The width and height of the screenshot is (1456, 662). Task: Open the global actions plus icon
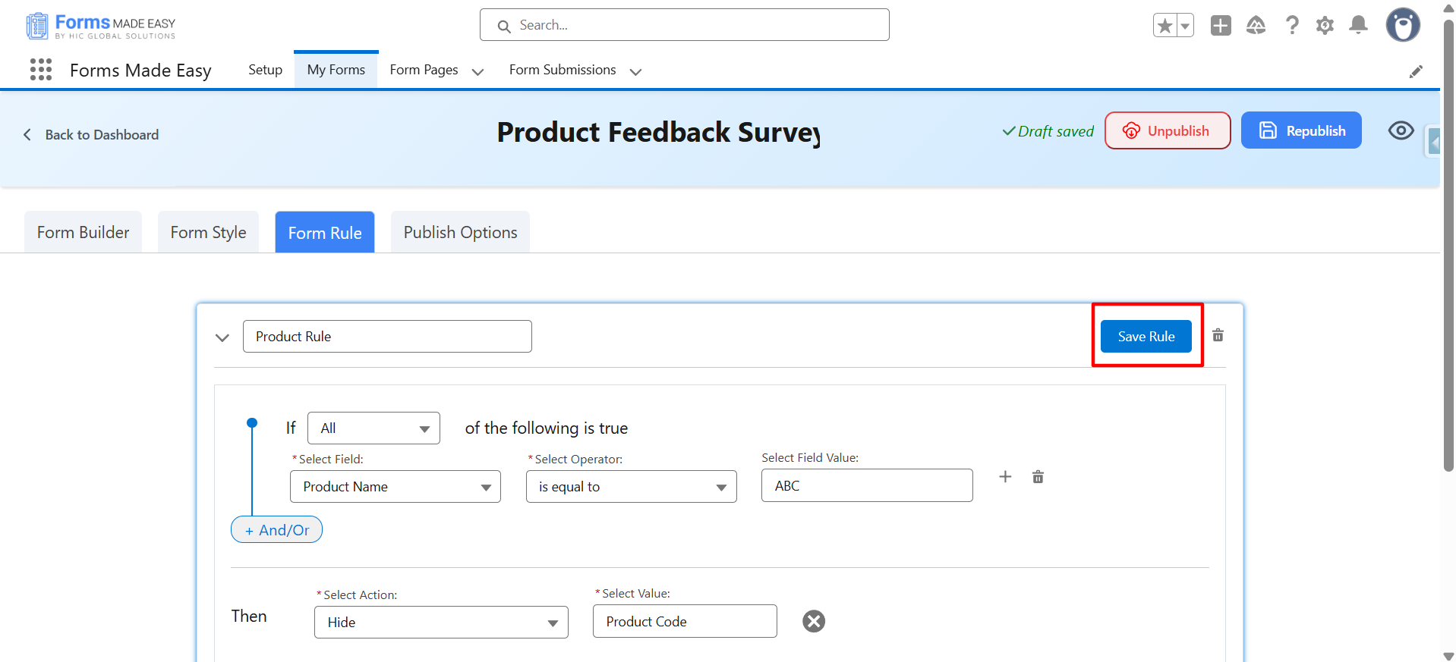[1221, 26]
